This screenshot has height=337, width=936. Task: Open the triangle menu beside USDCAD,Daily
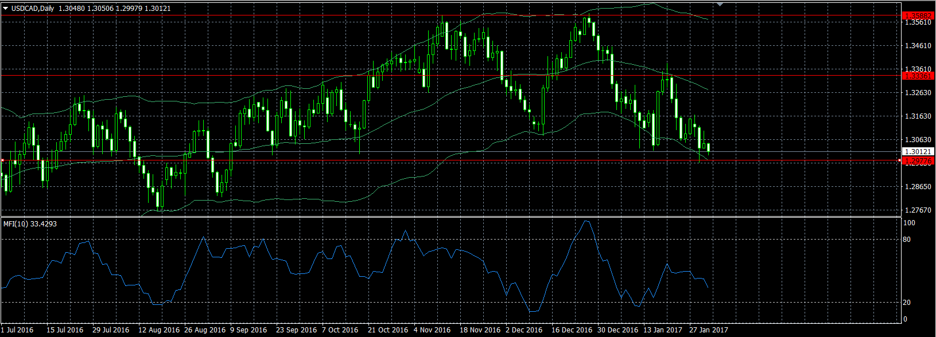click(x=6, y=9)
